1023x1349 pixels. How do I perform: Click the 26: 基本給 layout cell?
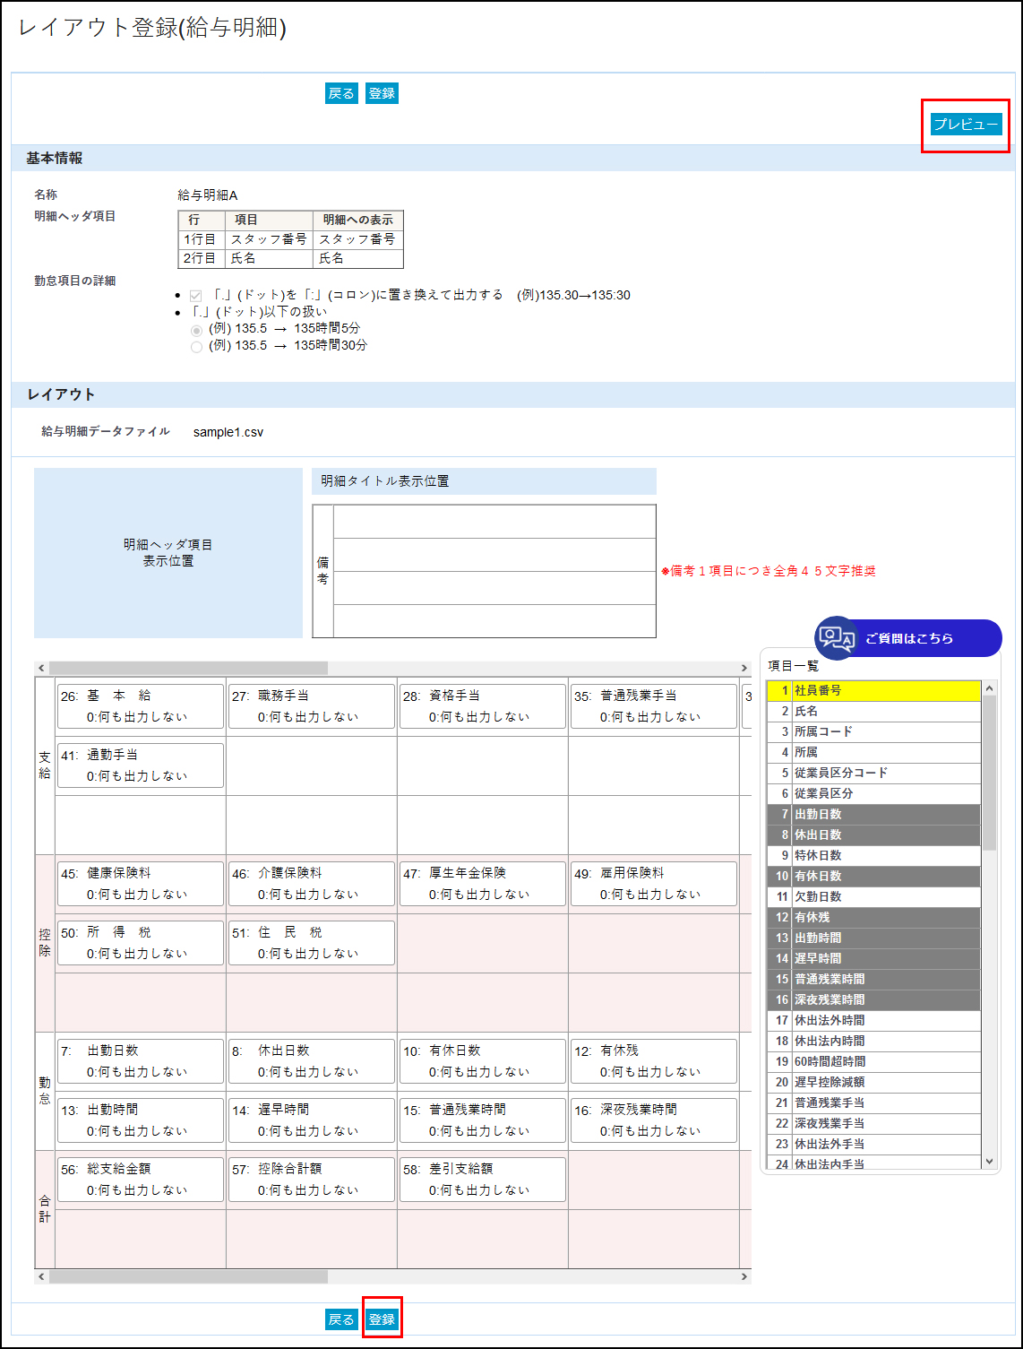pos(141,706)
